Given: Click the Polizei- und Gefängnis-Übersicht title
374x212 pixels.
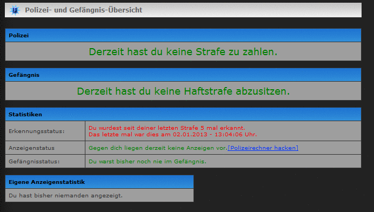Looking at the screenshot, I should click(83, 10).
